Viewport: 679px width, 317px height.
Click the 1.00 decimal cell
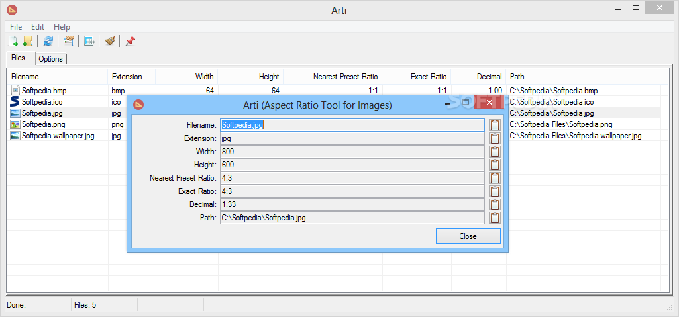click(x=495, y=91)
